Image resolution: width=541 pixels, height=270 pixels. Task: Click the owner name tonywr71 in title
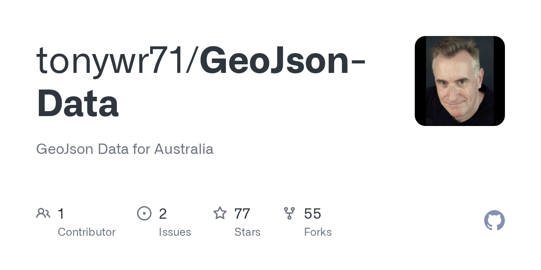pos(114,60)
